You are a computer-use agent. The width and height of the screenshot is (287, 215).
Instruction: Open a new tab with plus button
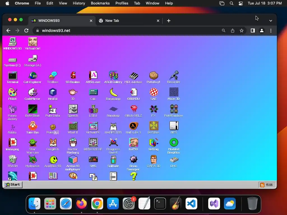click(x=168, y=21)
